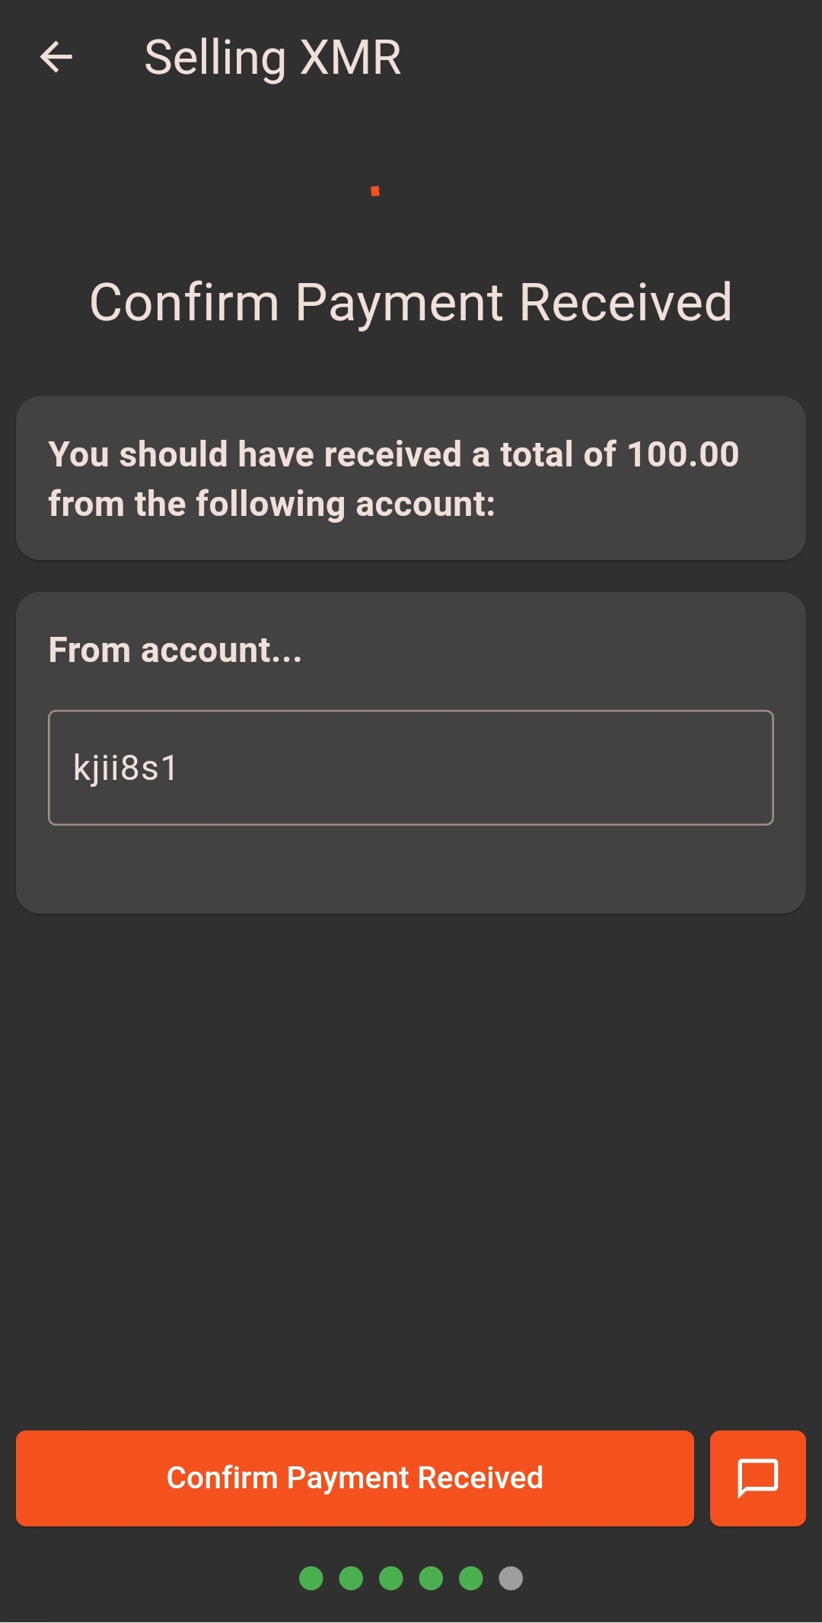
Task: Focus the From account input field
Action: pos(411,767)
